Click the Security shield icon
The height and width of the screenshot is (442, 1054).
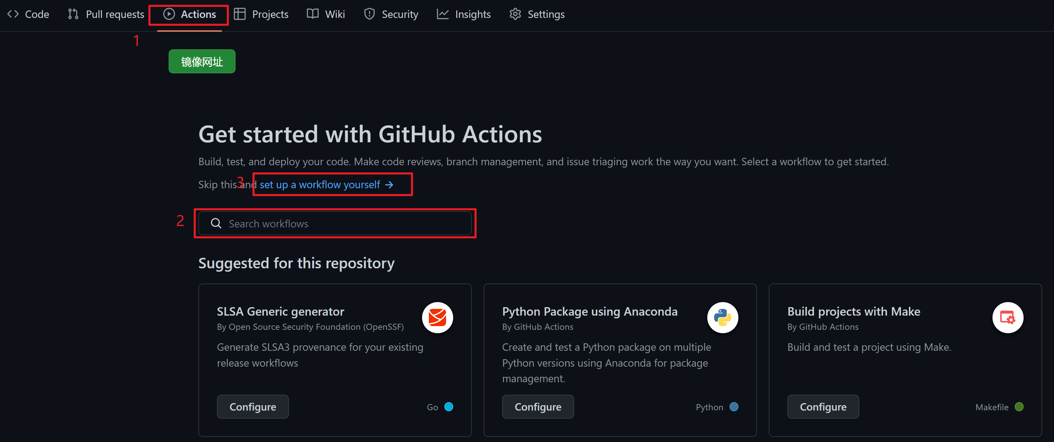pos(369,14)
